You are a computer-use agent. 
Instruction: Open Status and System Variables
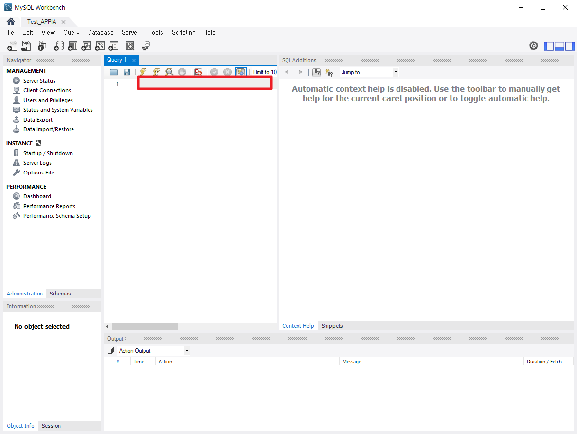(58, 110)
